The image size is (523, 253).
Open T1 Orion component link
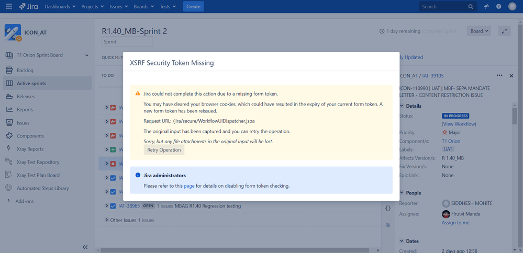click(x=451, y=141)
